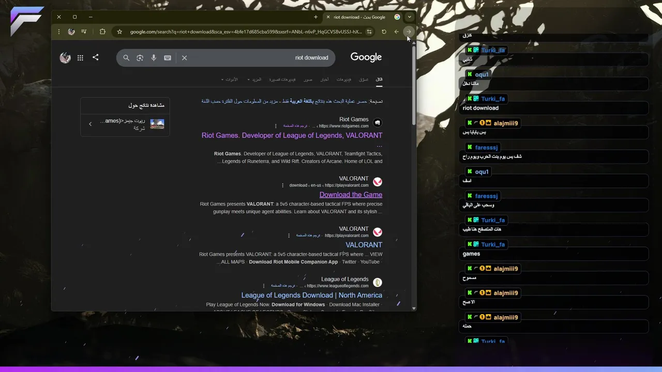
Task: Click the magnifier search icon in the search box
Action: tap(126, 58)
